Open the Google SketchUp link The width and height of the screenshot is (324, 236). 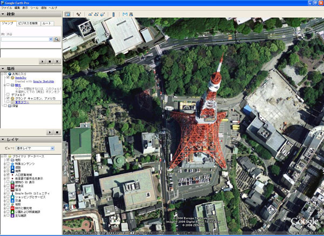coord(44,82)
